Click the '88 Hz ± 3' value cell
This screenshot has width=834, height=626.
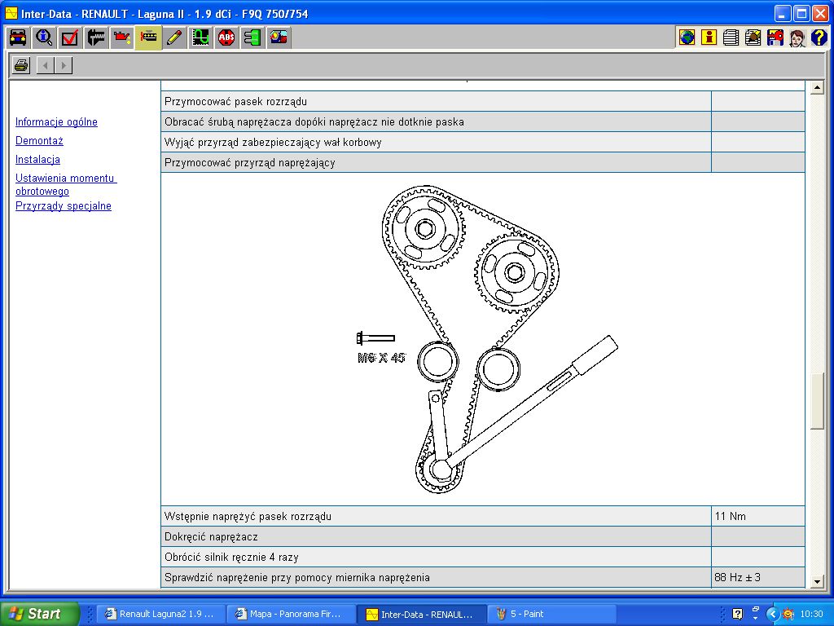click(758, 577)
